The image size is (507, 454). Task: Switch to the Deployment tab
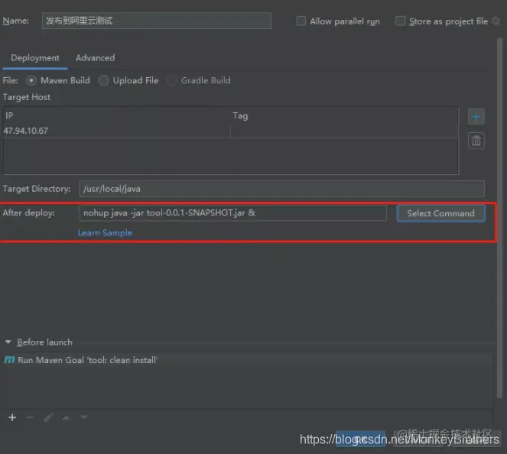[35, 58]
